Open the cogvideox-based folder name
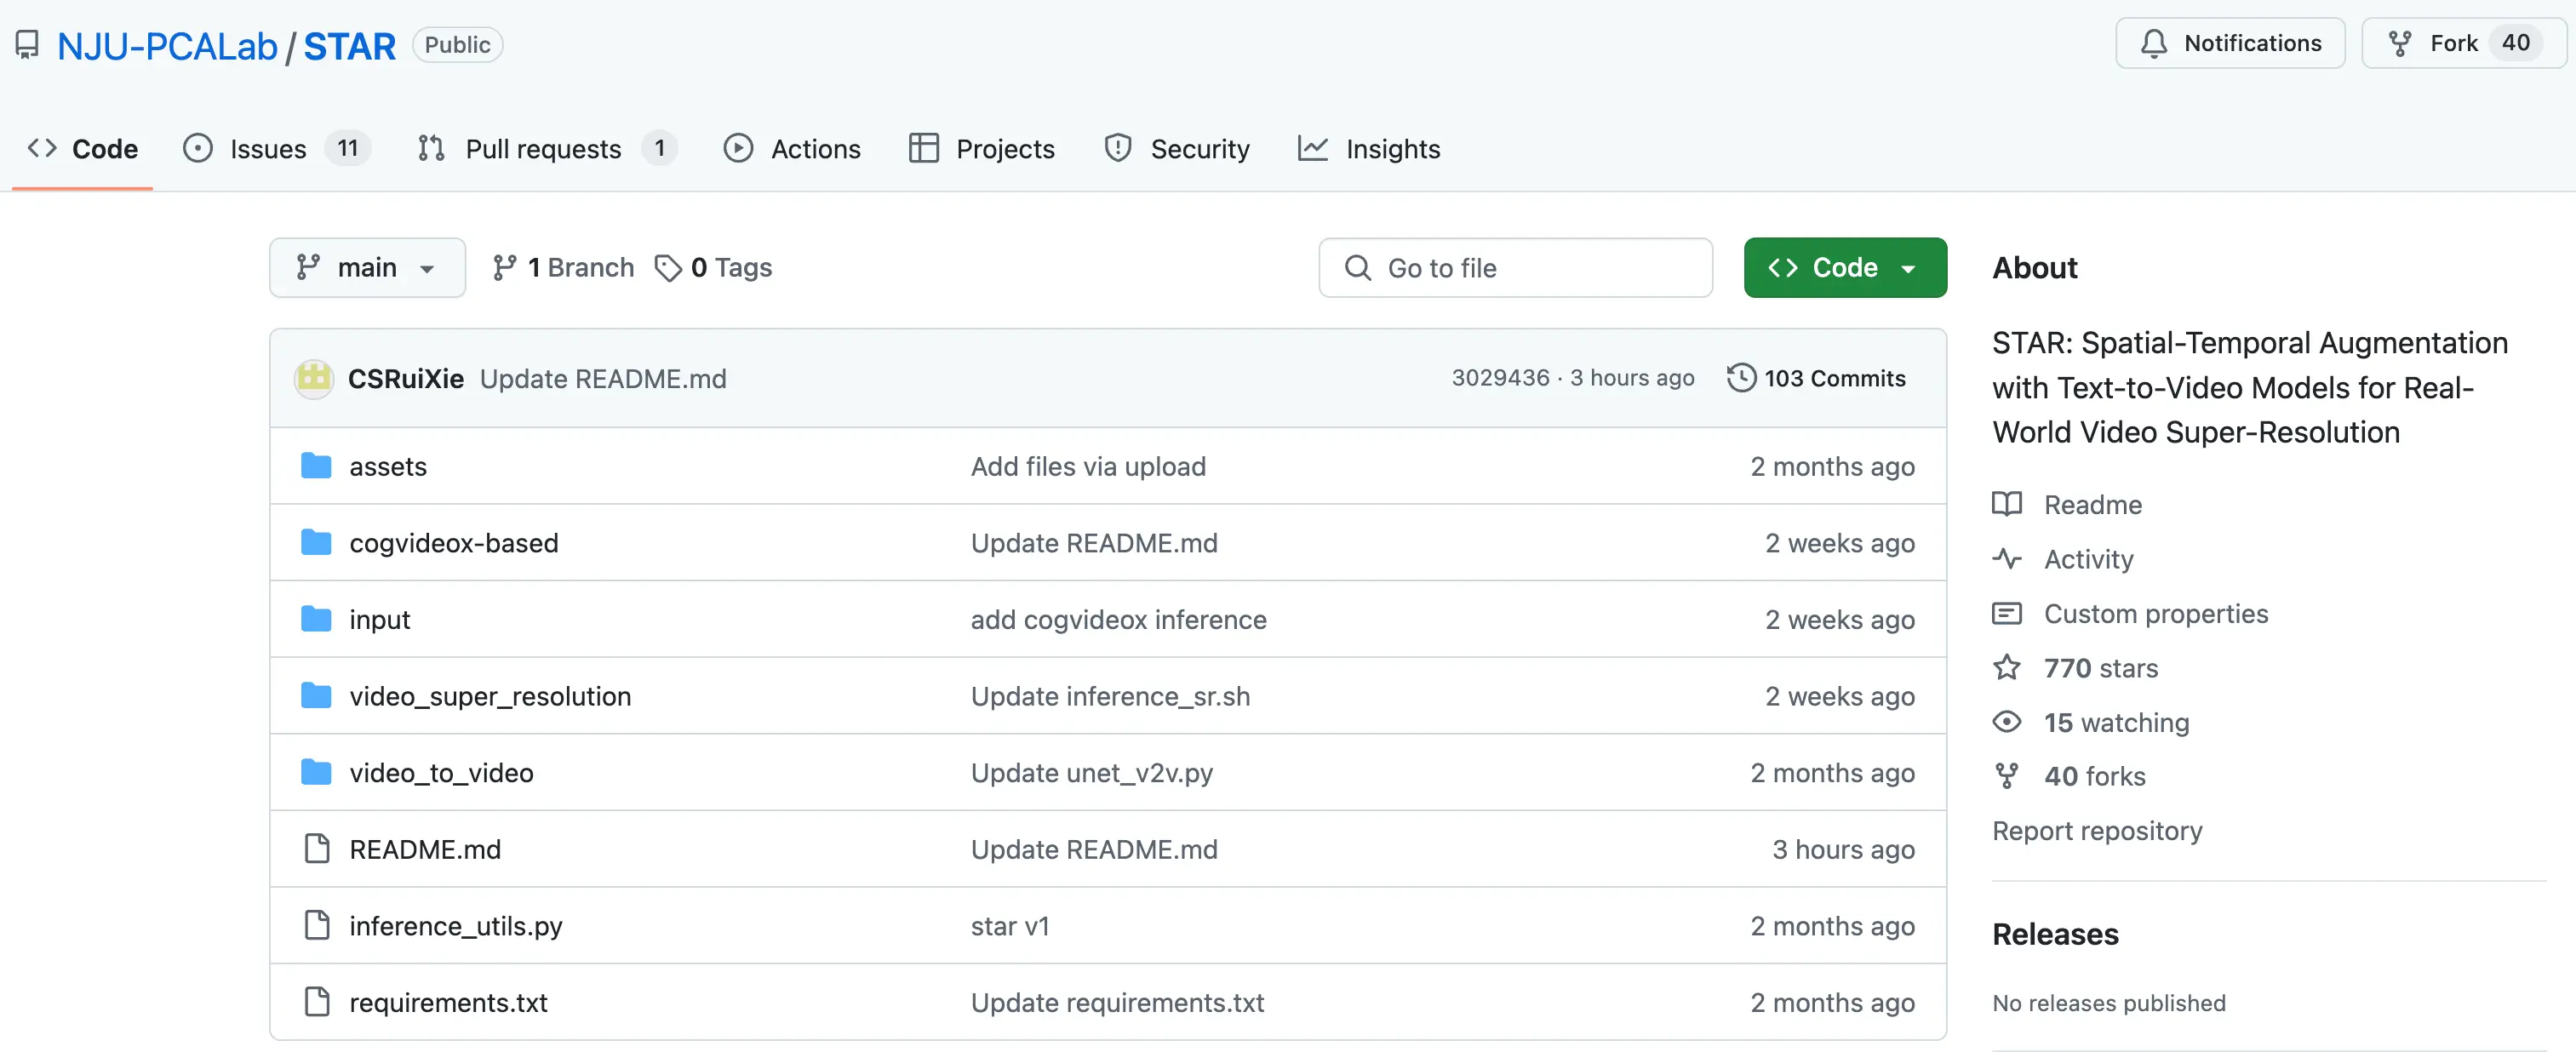 (x=453, y=542)
